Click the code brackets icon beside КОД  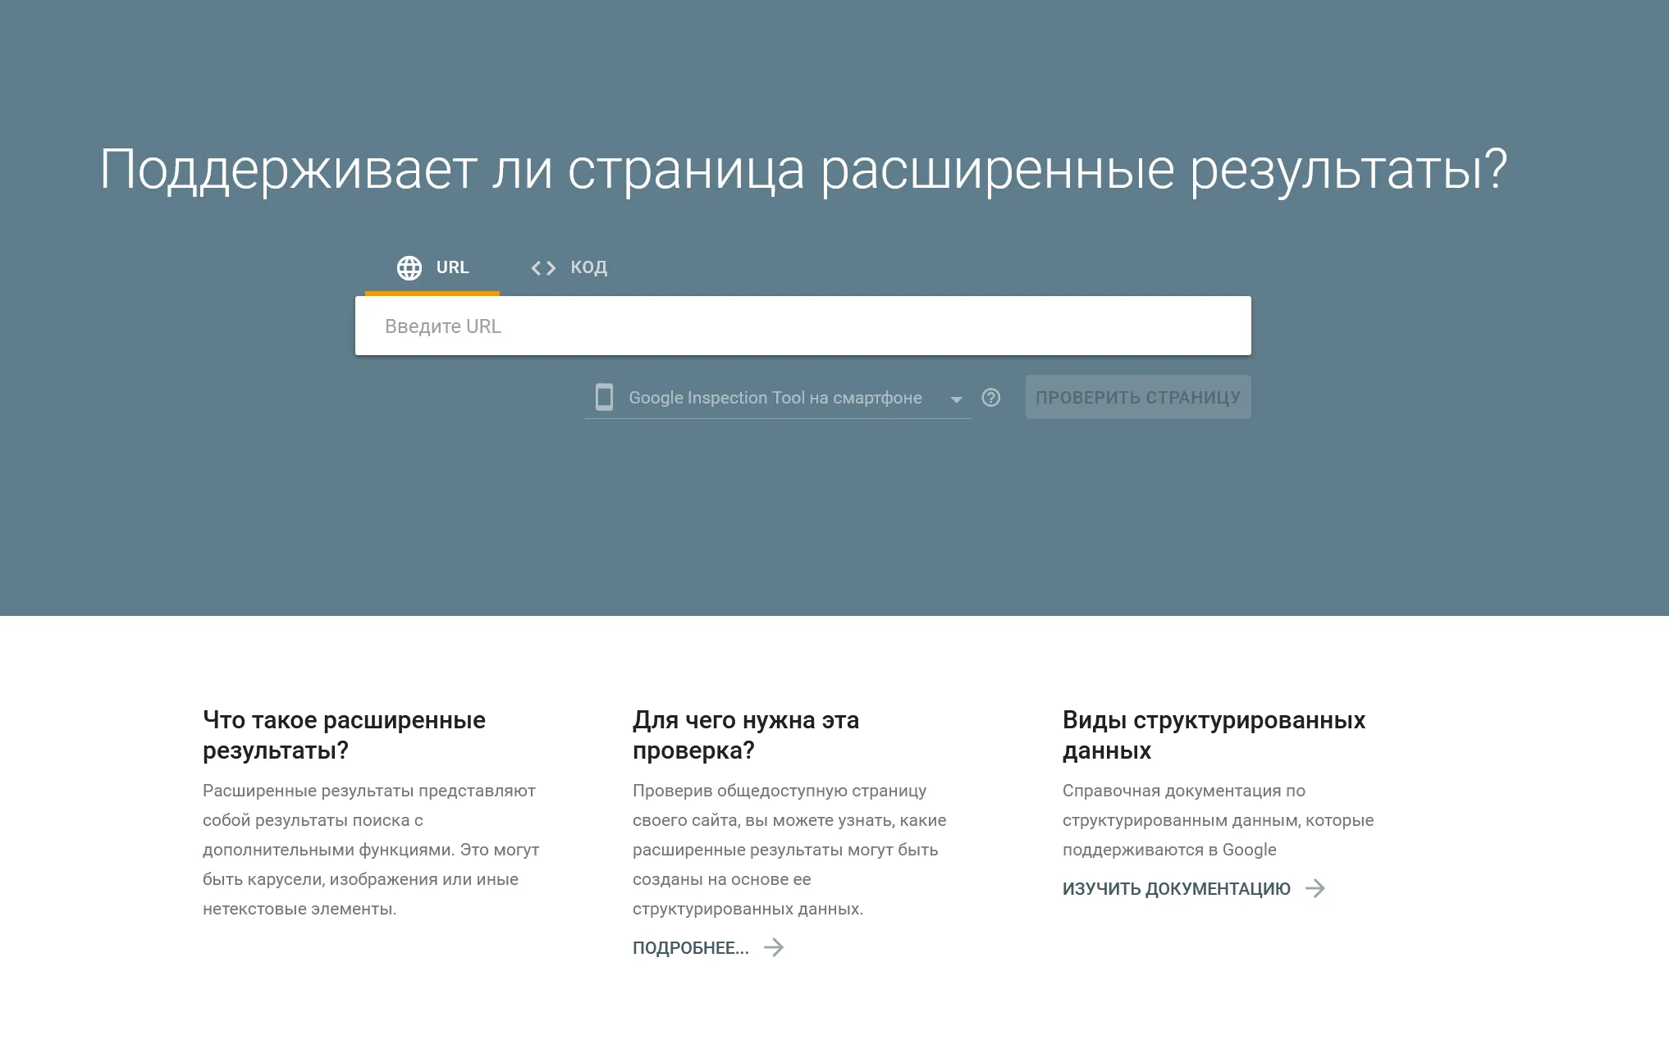[542, 267]
